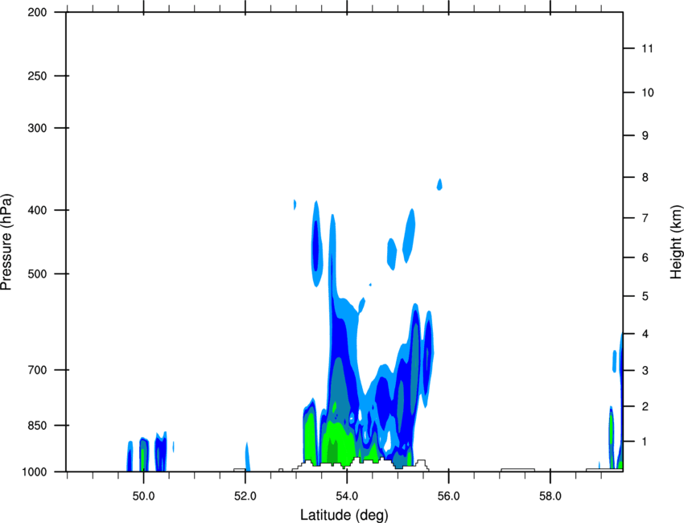Pick the 5 km height label
The height and width of the screenshot is (523, 684).
[x=645, y=297]
